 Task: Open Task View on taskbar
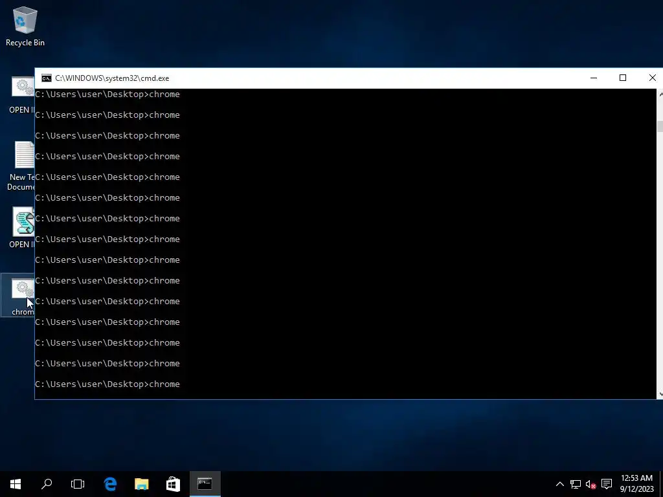78,484
